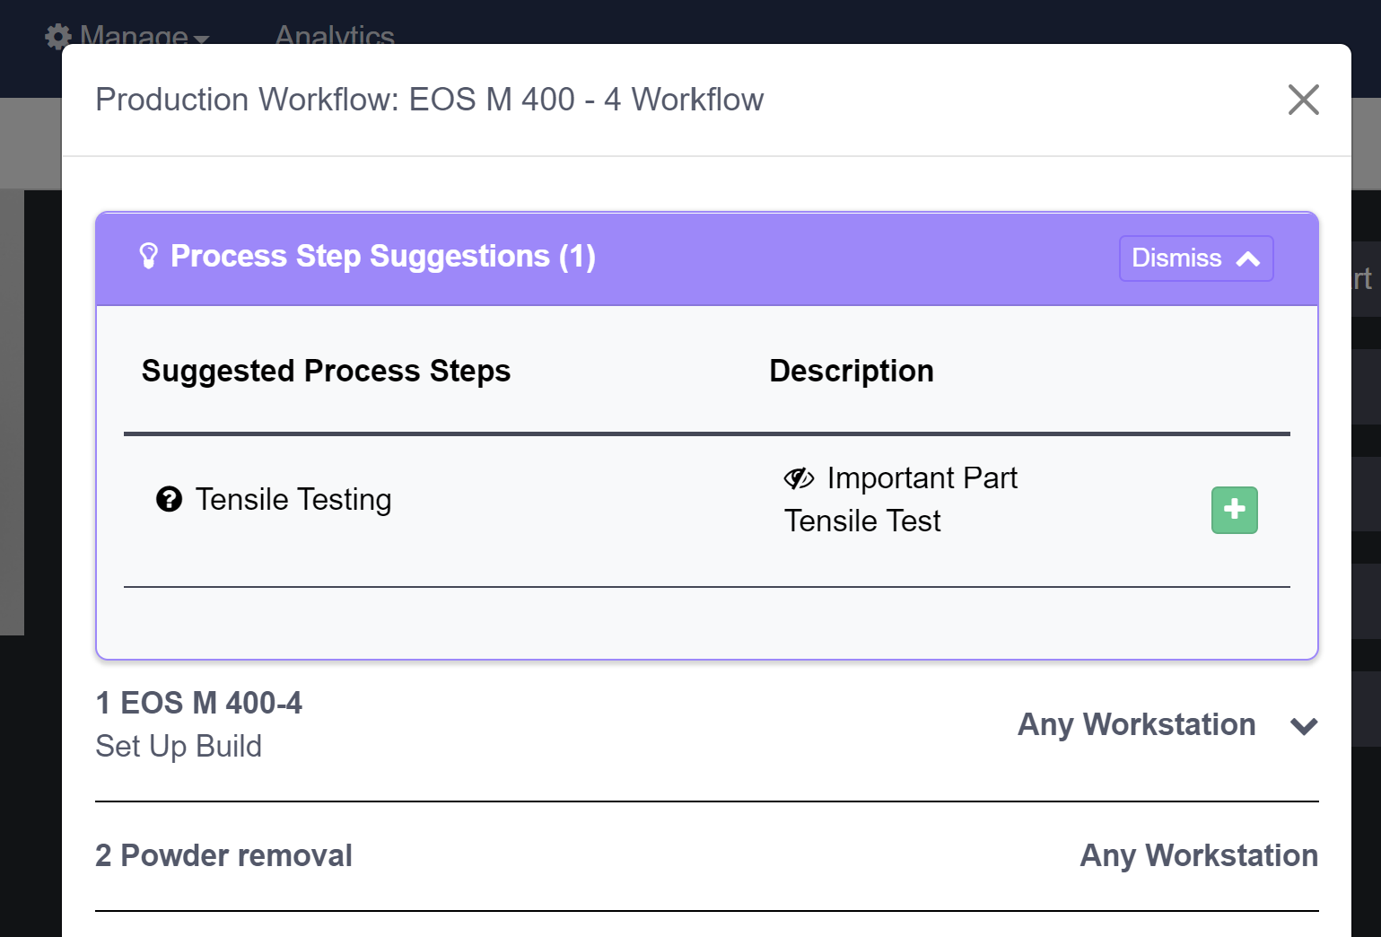Viewport: 1381px width, 937px height.
Task: Add the Tensile Testing suggested step
Action: coord(1234,510)
